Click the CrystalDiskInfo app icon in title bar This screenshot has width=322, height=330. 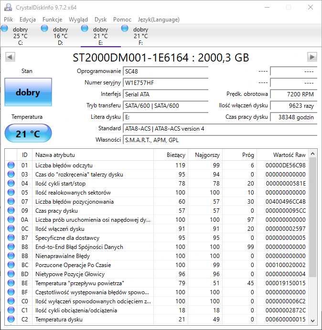(8, 7)
